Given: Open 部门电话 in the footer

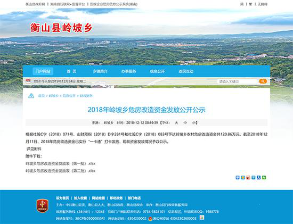Looking at the screenshot, I should tap(134, 198).
